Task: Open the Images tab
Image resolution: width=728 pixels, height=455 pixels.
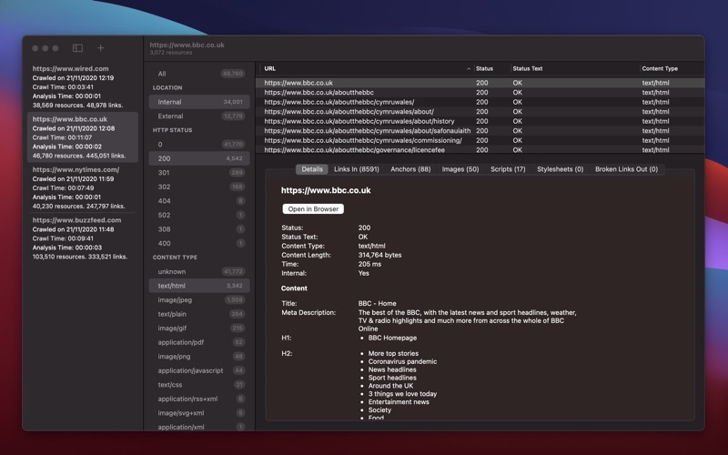Action: [x=460, y=169]
